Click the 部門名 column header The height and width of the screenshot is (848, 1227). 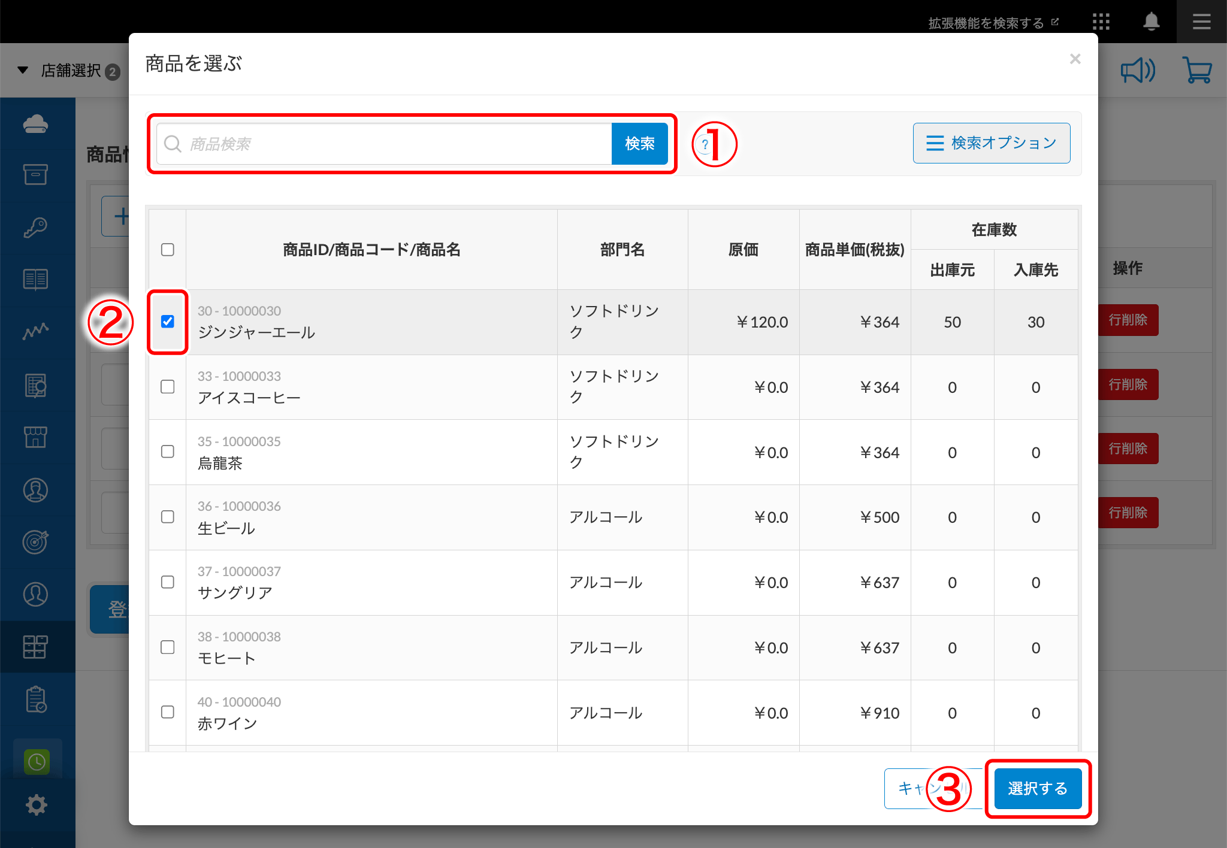click(x=622, y=250)
